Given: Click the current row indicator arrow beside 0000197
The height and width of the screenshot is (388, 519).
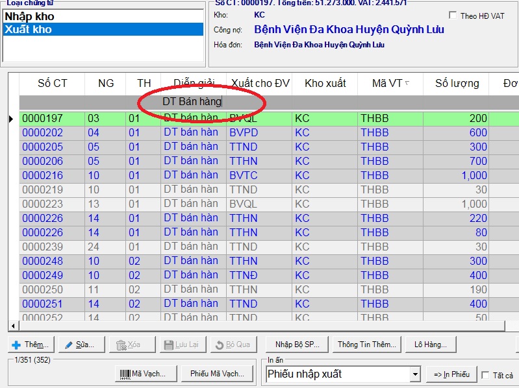Looking at the screenshot, I should tap(11, 119).
